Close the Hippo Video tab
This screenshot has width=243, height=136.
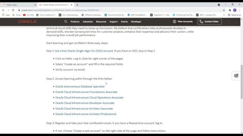tap(35, 5)
